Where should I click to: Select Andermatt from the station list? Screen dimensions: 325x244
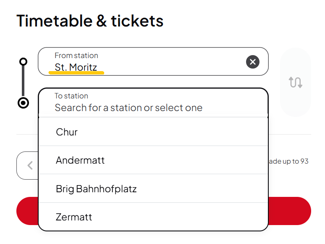153,160
